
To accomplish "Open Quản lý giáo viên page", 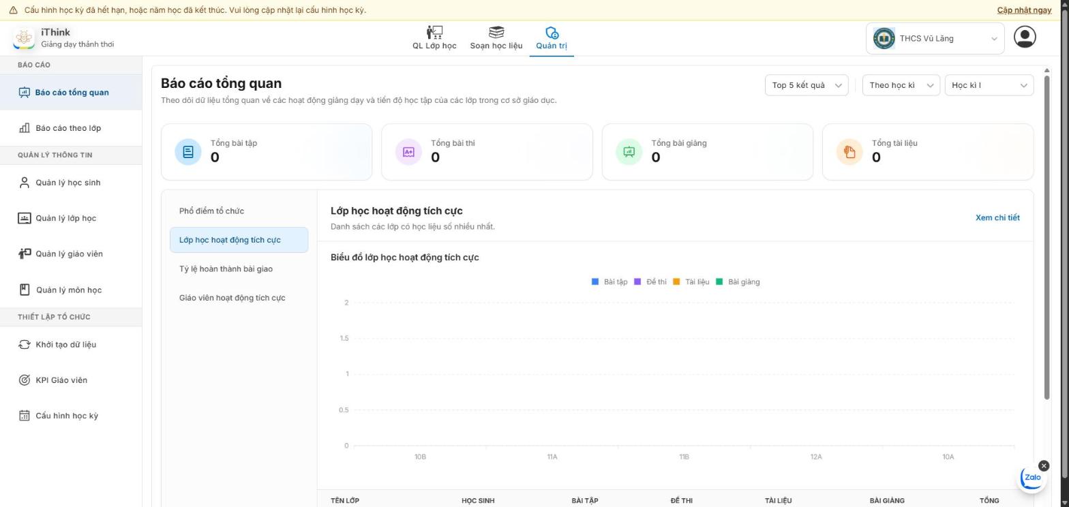I will click(71, 254).
